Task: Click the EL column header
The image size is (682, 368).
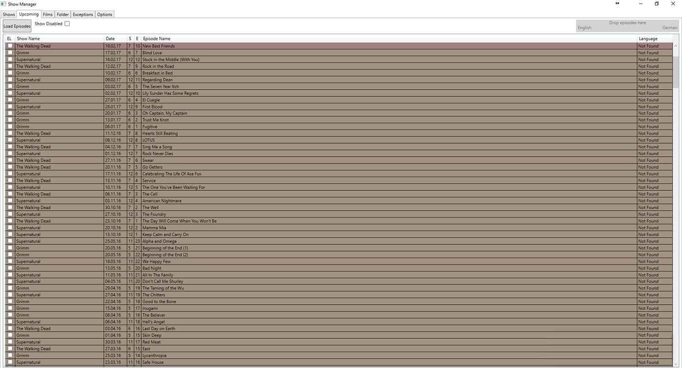Action: pyautogui.click(x=9, y=38)
